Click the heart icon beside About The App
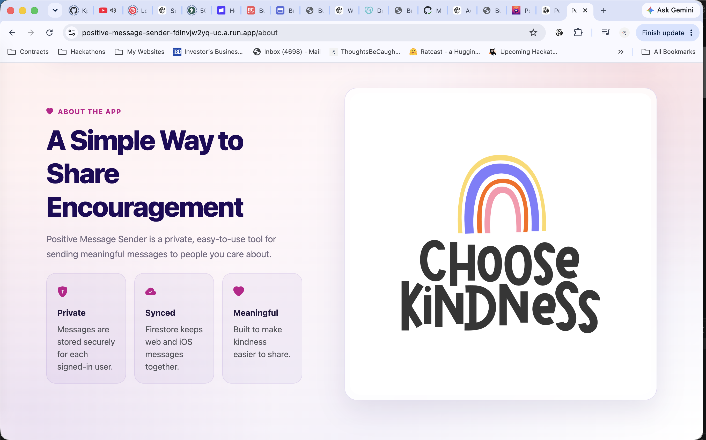The width and height of the screenshot is (706, 440). [50, 112]
